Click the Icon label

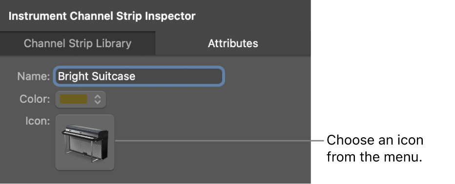[38, 121]
